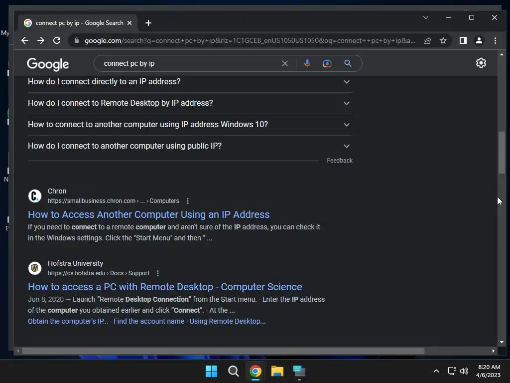The height and width of the screenshot is (383, 510).
Task: View site security lock info
Action: coord(77,40)
